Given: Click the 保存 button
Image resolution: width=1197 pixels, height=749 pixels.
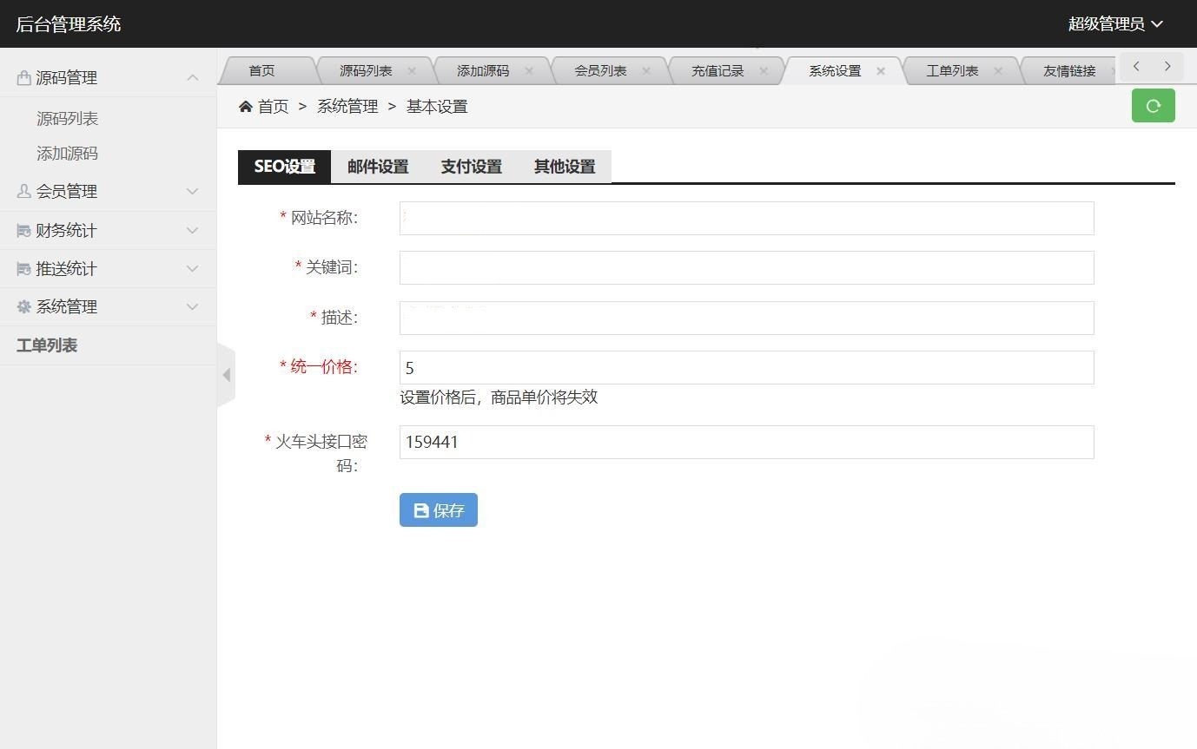Looking at the screenshot, I should [x=439, y=510].
